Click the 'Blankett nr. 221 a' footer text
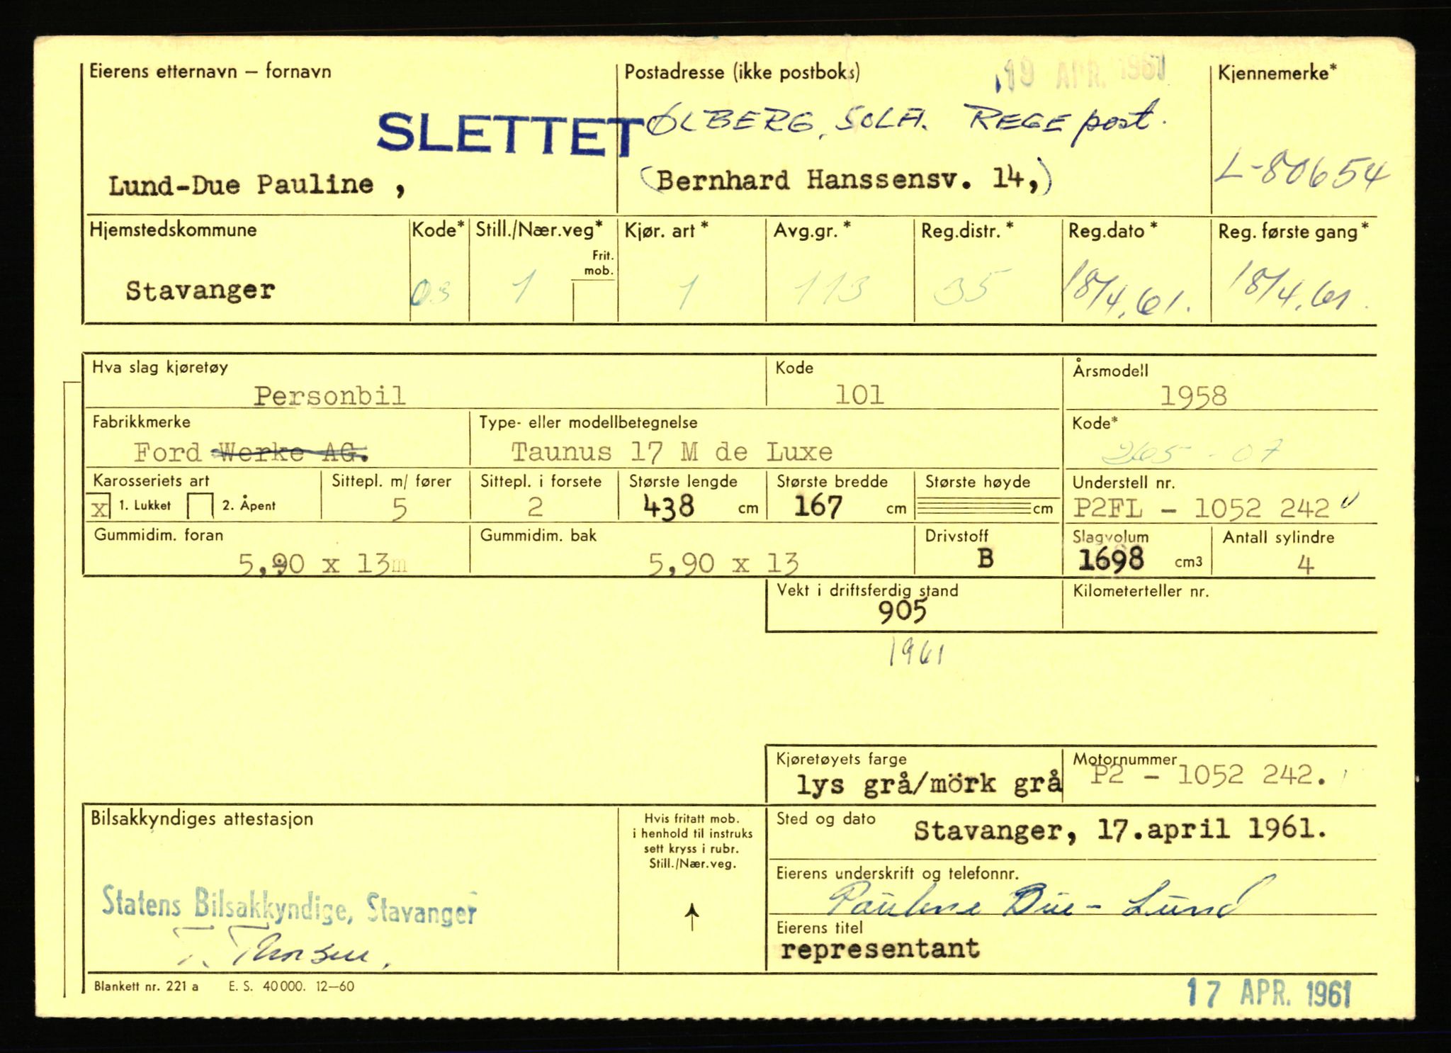1451x1053 pixels. pyautogui.click(x=146, y=986)
